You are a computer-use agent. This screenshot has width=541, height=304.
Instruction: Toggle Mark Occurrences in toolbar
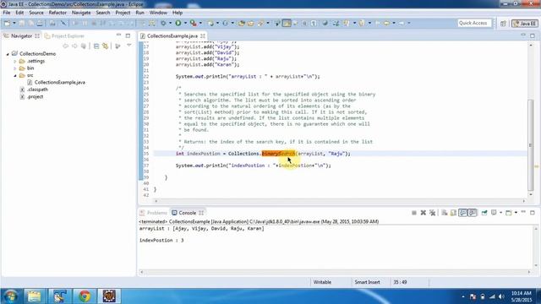pyautogui.click(x=287, y=23)
